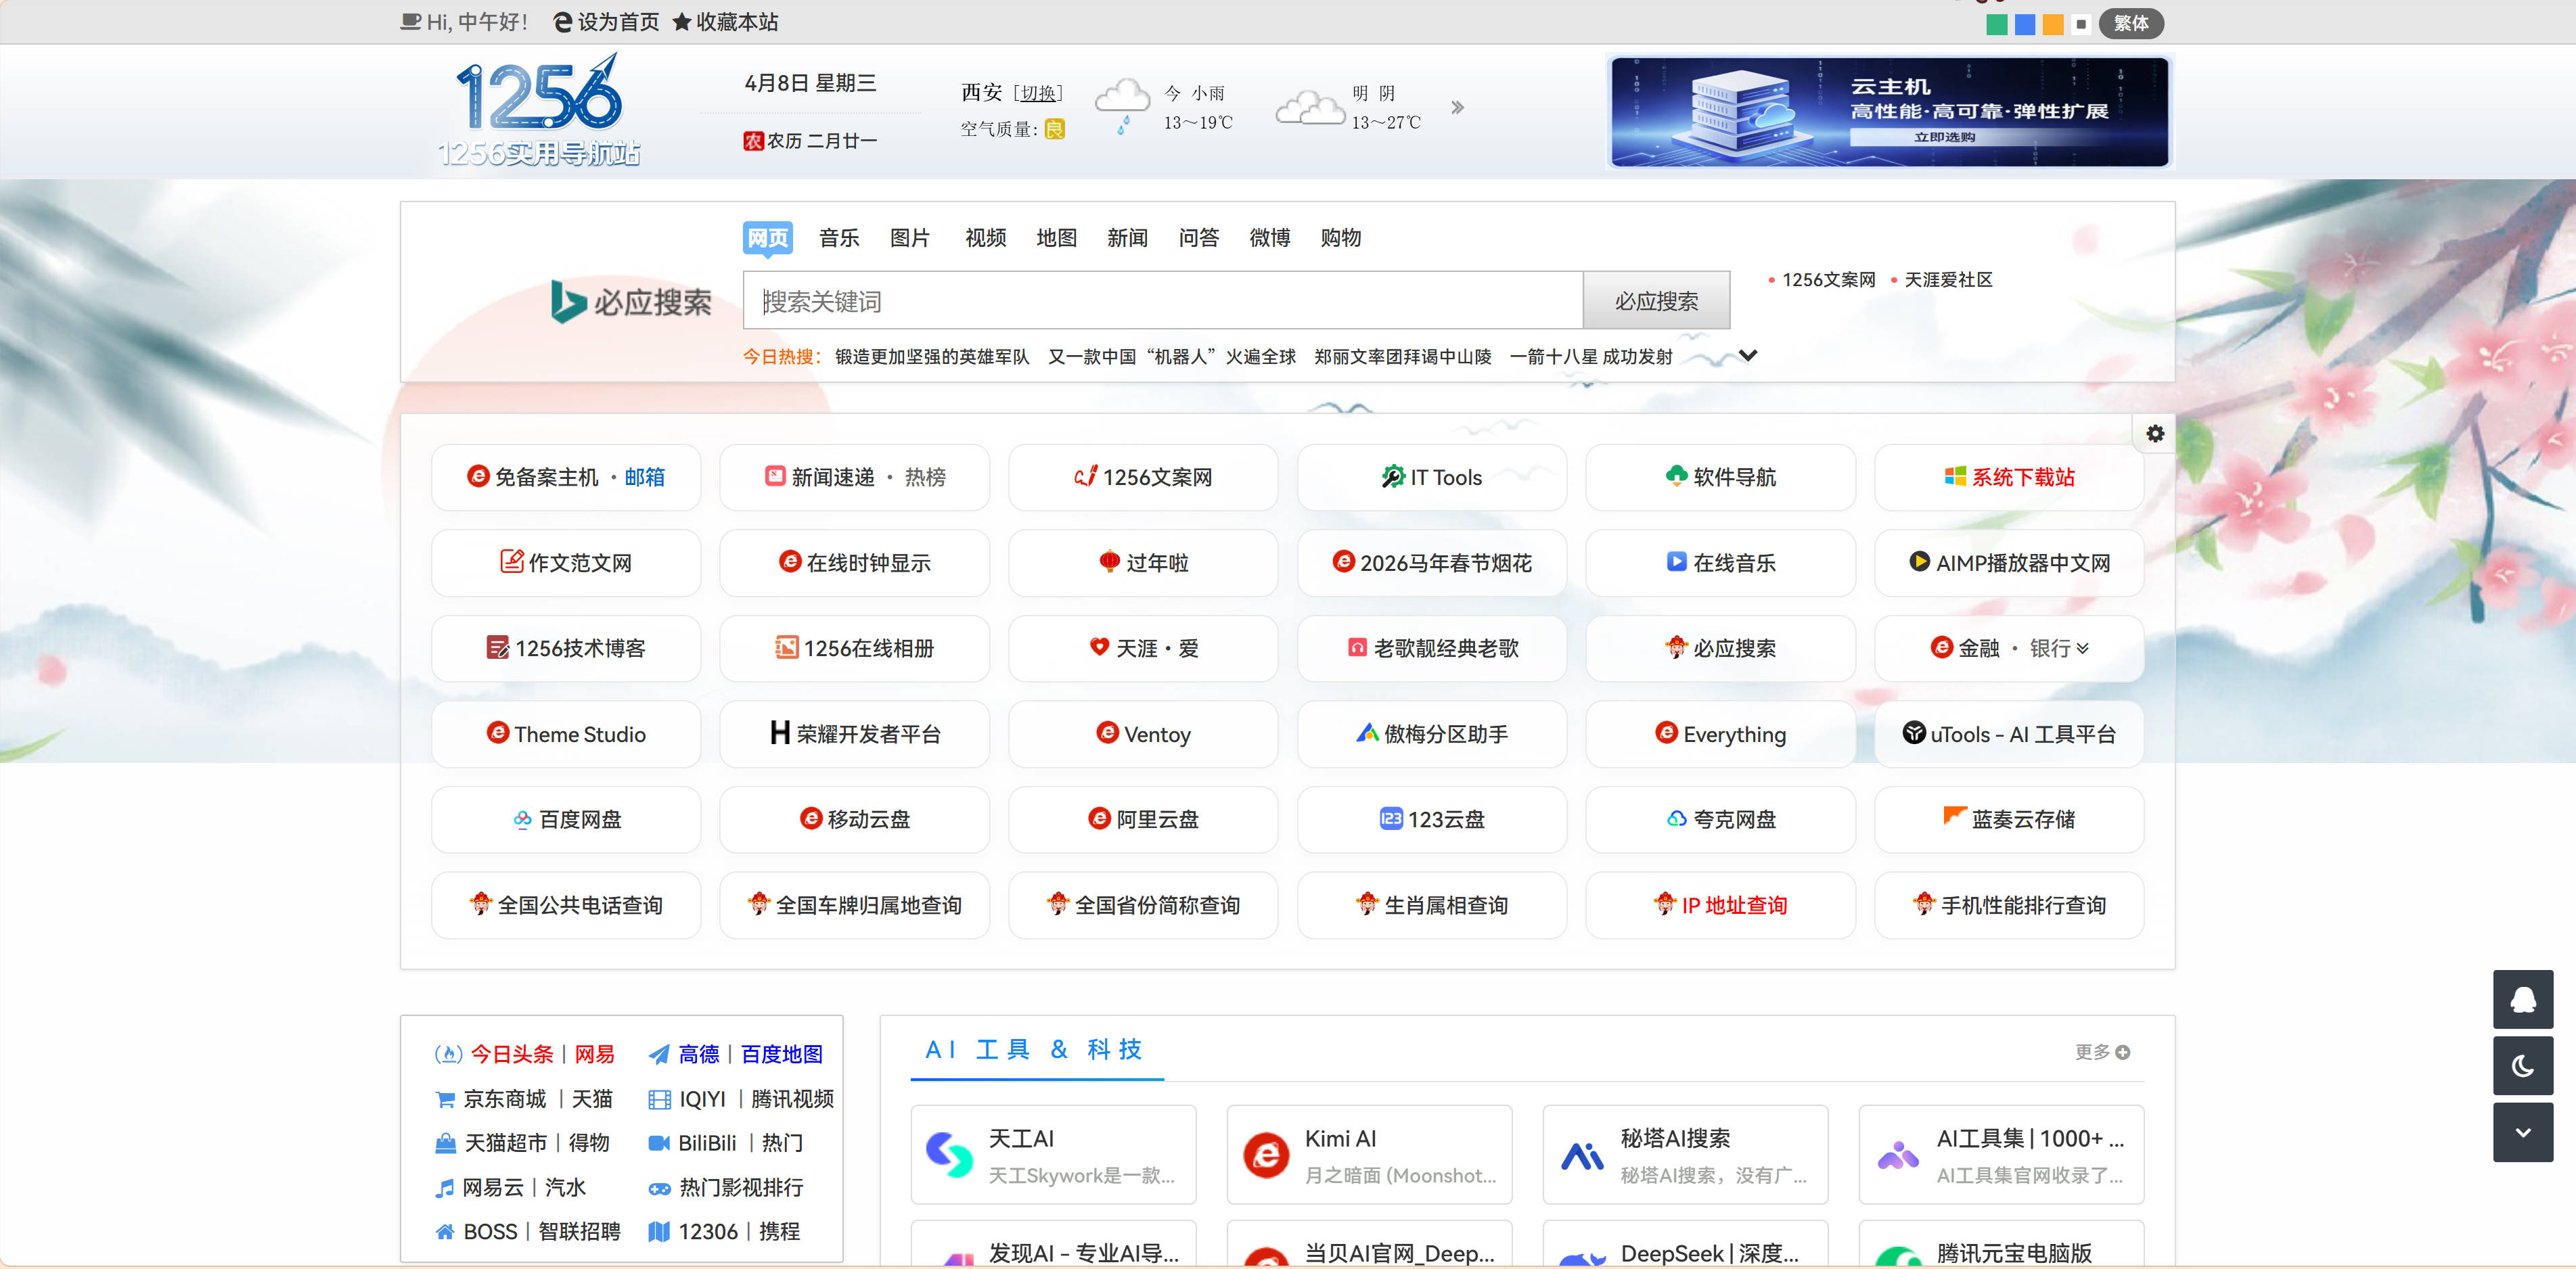Click the 搜索关键词 search input field
The image size is (2576, 1269).
coord(1160,301)
